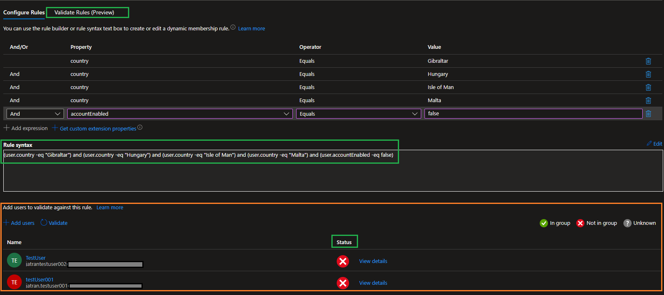Screen dimensions: 664x295
Task: Click the Not in group legend icon
Action: 580,223
